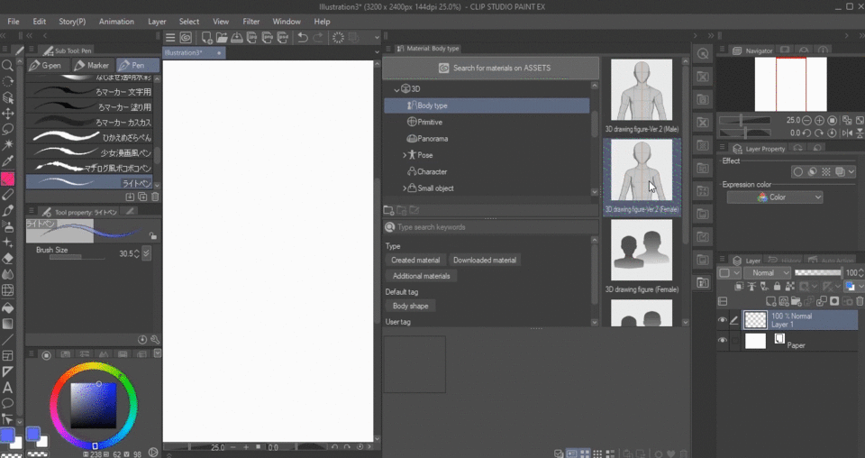Image resolution: width=865 pixels, height=458 pixels.
Task: Click the Downloaded material tag button
Action: [x=485, y=260]
